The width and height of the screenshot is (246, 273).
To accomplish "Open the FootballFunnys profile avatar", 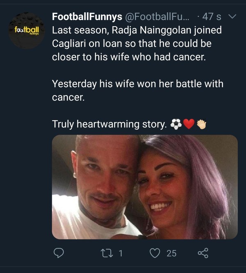I will tap(27, 31).
